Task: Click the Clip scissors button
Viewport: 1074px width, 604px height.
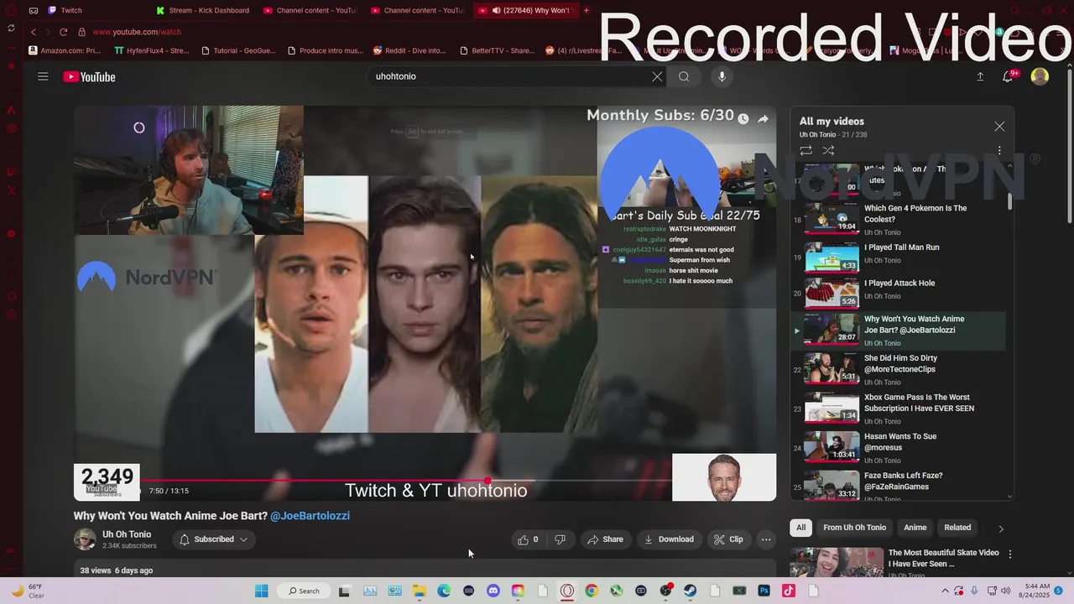Action: (728, 539)
